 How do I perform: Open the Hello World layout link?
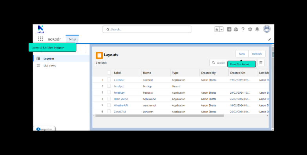pos(121,99)
